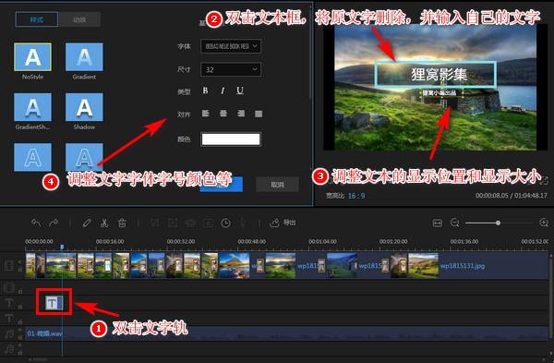Select the first text track T icon

click(9, 303)
